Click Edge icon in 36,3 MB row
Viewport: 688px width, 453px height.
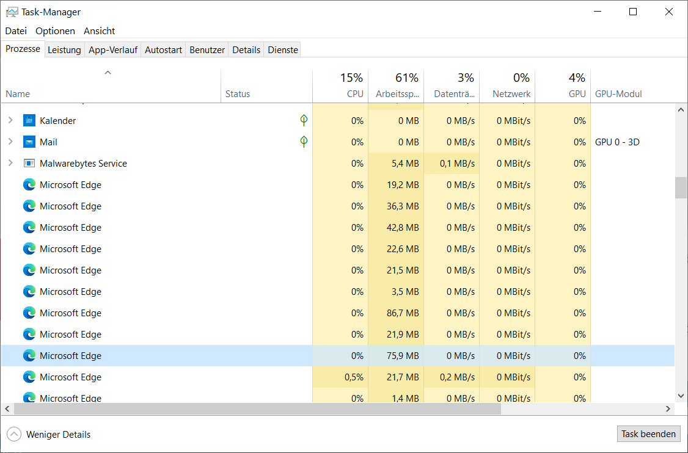click(x=29, y=206)
